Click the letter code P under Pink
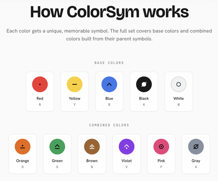This screenshot has width=218, height=181. tap(161, 167)
